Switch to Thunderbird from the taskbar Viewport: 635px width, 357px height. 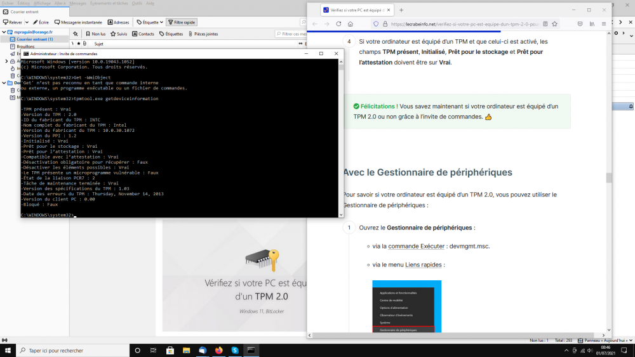tap(203, 350)
